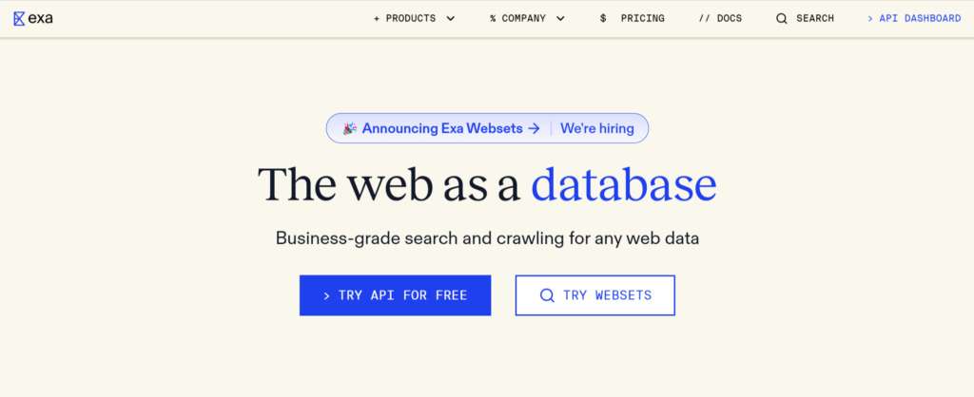Expand the Products dropdown chevron
This screenshot has height=397, width=974.
point(450,18)
